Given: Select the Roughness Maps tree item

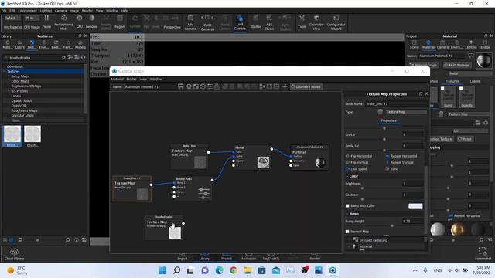Looking at the screenshot, I should point(24,110).
